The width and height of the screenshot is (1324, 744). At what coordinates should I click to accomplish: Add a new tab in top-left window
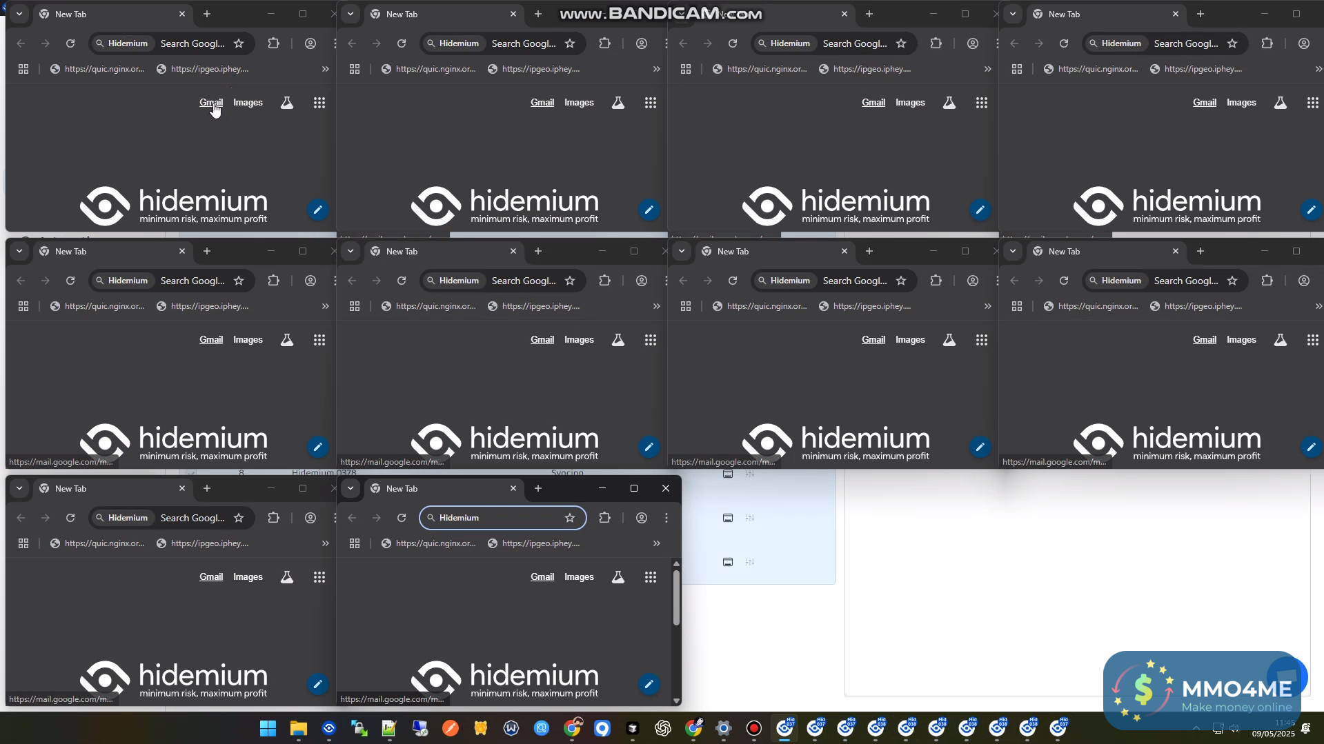207,14
